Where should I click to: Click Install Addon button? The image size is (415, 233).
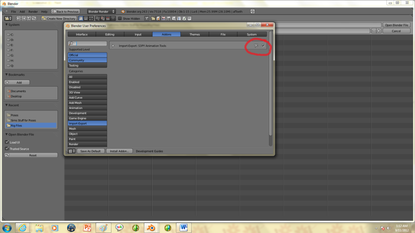pos(120,151)
